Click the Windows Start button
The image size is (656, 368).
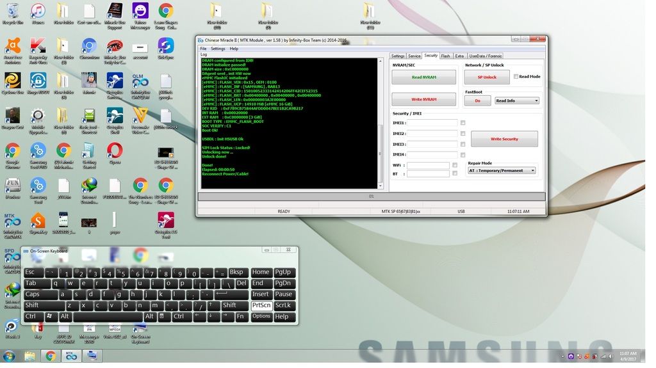click(x=9, y=356)
